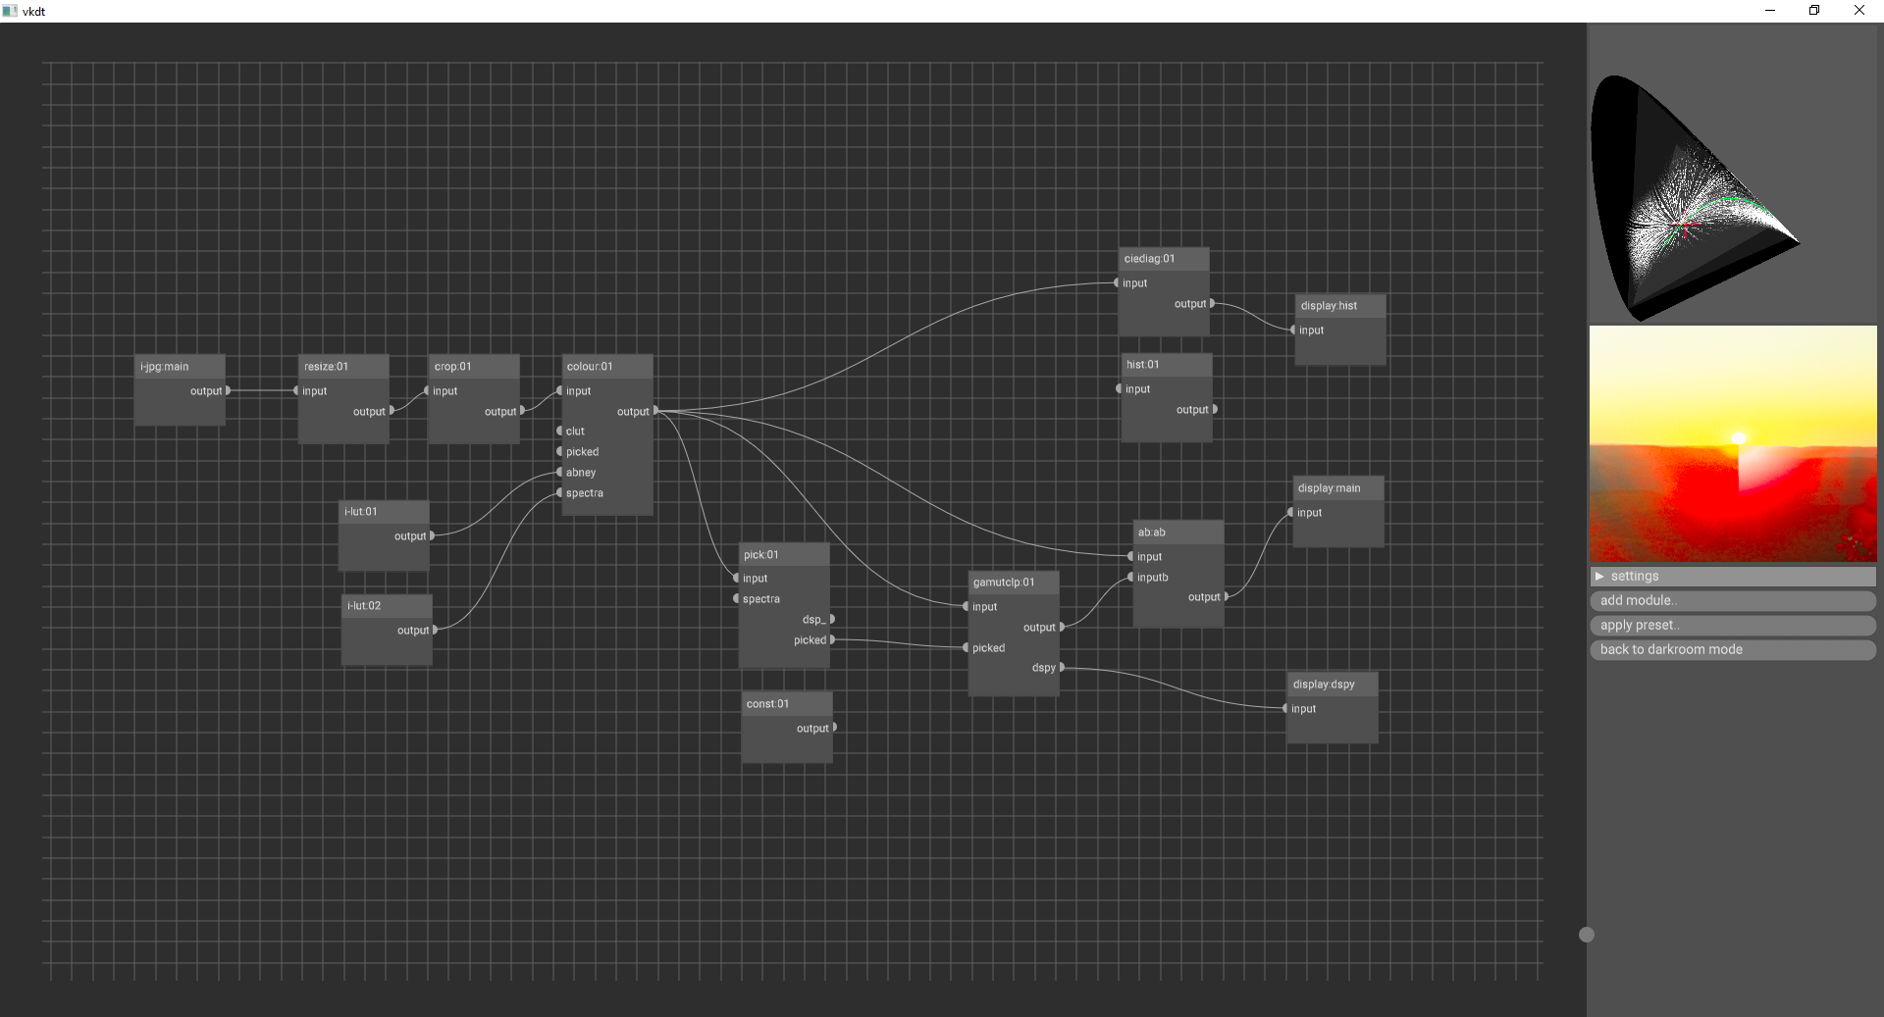
Task: Click the output port of ab:ab
Action: [1227, 596]
